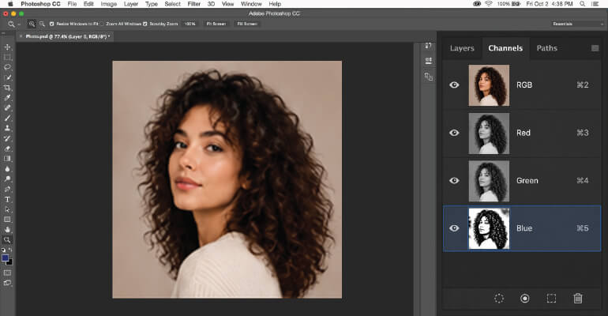Select the Clone Stamp tool
The height and width of the screenshot is (316, 608).
click(x=7, y=128)
